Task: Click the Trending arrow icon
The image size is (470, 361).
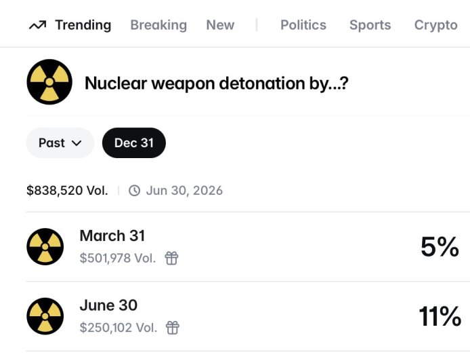Action: point(37,26)
